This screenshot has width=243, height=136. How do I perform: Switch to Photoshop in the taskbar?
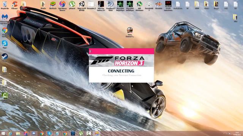[x=73, y=133]
